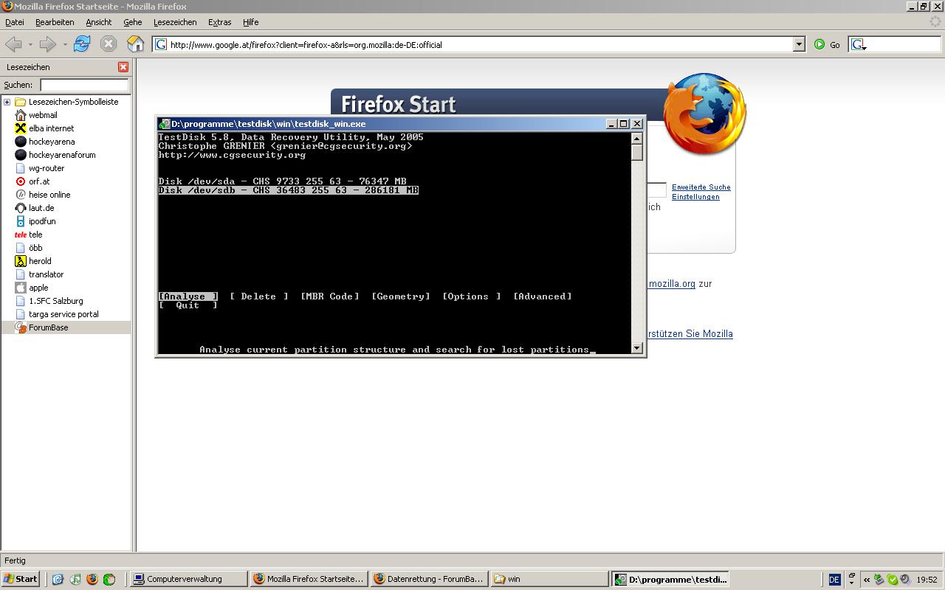945x590 pixels.
Task: Open the Hilfe menu
Action: coord(251,22)
